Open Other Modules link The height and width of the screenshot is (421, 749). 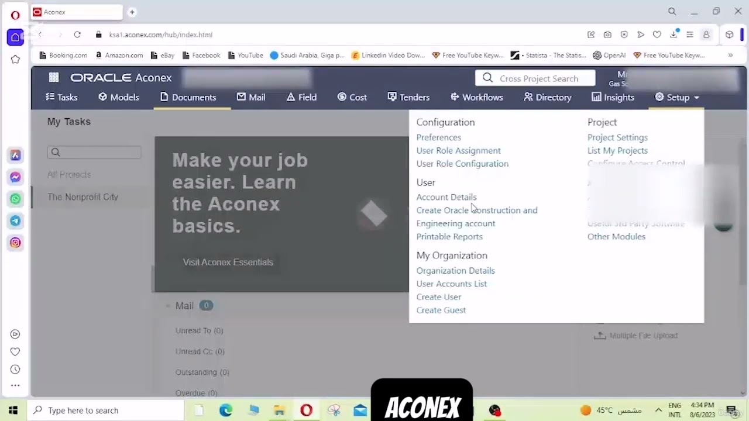[616, 237]
